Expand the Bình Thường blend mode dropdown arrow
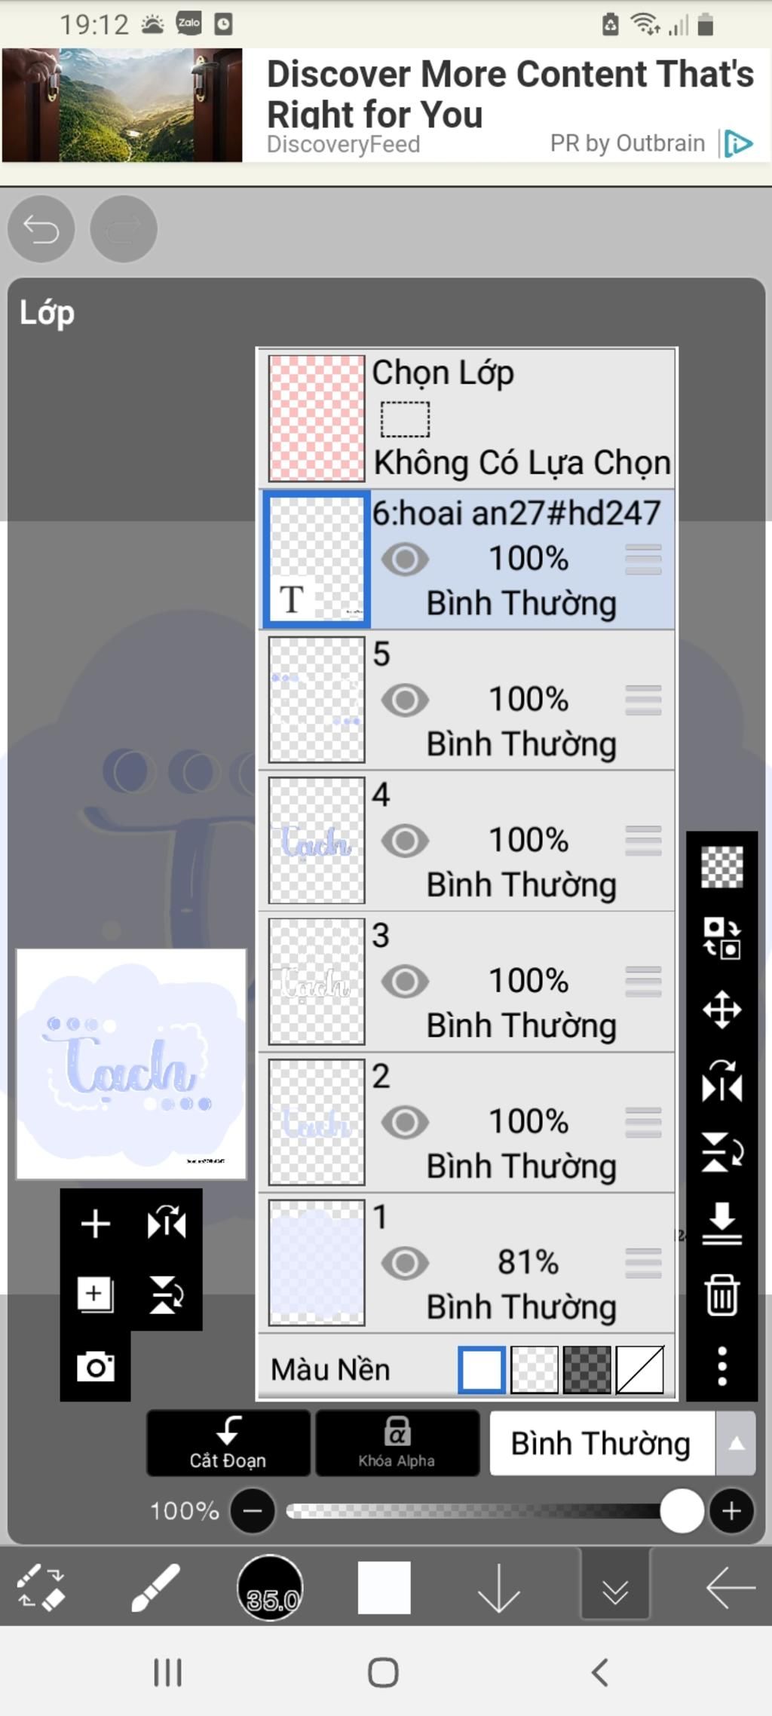 (736, 1443)
